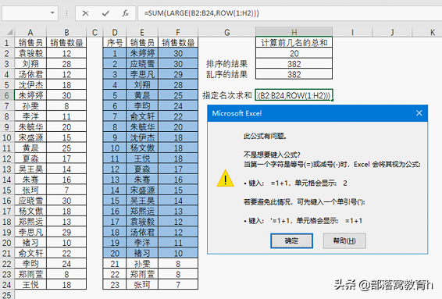Select column F header
This screenshot has width=442, height=299.
click(x=178, y=33)
